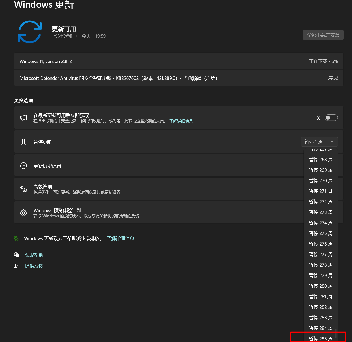Select 暂停 270 周 from the list

click(321, 181)
